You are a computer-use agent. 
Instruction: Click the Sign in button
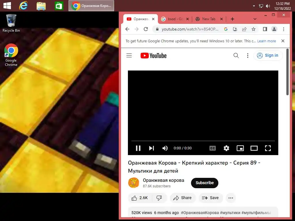[x=268, y=56]
